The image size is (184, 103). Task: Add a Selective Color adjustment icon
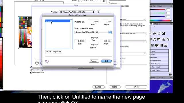166,45
